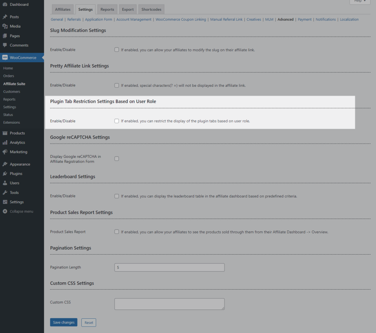
Task: Click the Collapse menu arrow icon
Action: [5, 212]
